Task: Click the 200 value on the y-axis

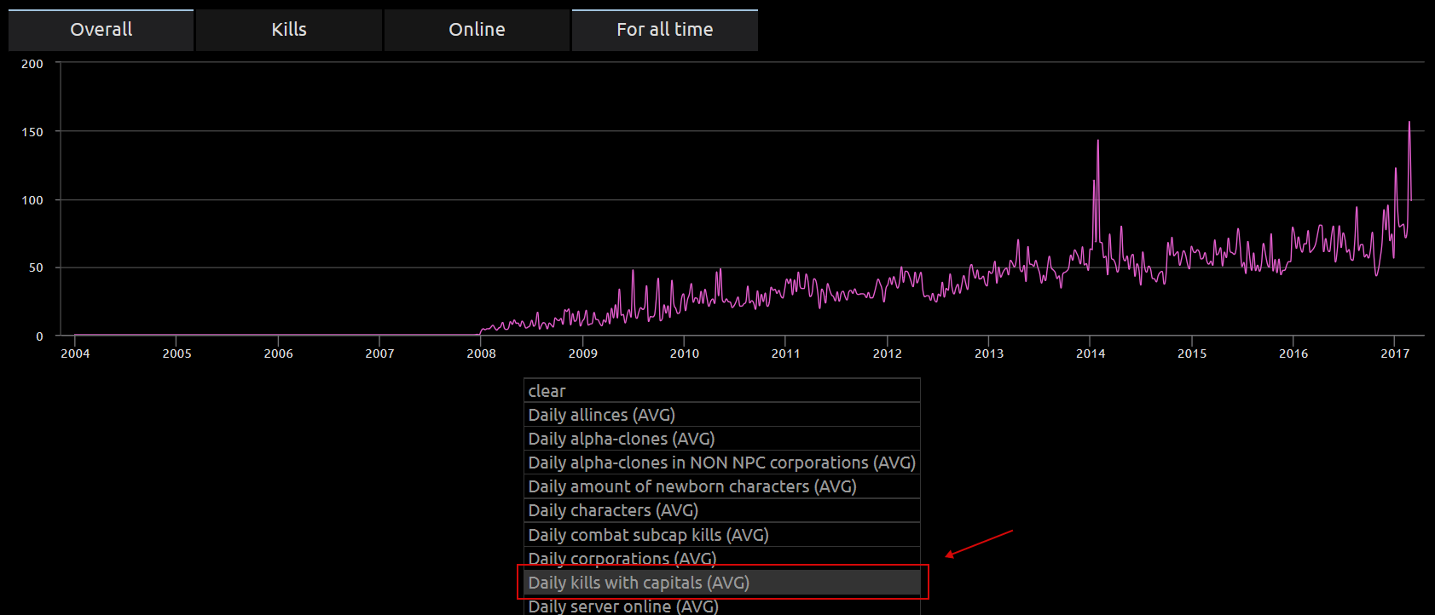Action: coord(32,64)
